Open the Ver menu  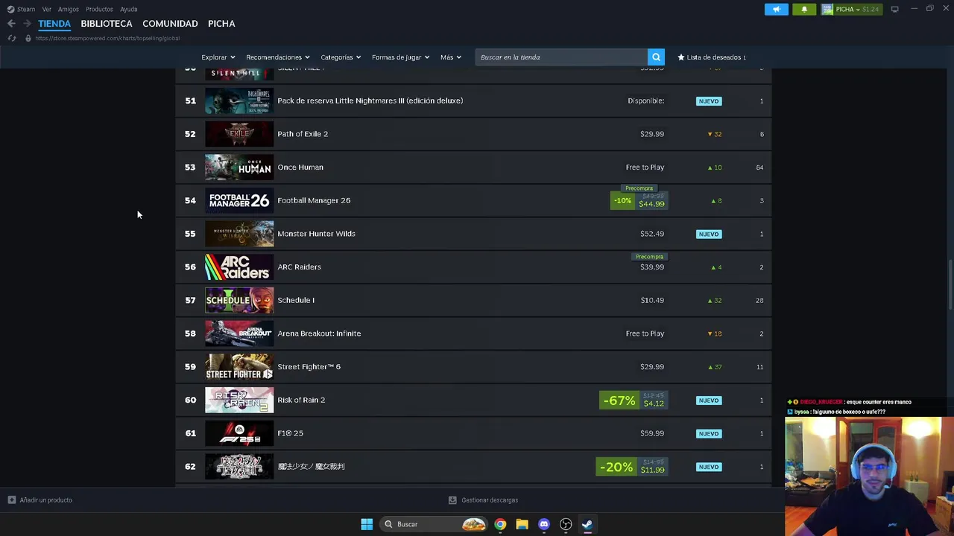(47, 9)
